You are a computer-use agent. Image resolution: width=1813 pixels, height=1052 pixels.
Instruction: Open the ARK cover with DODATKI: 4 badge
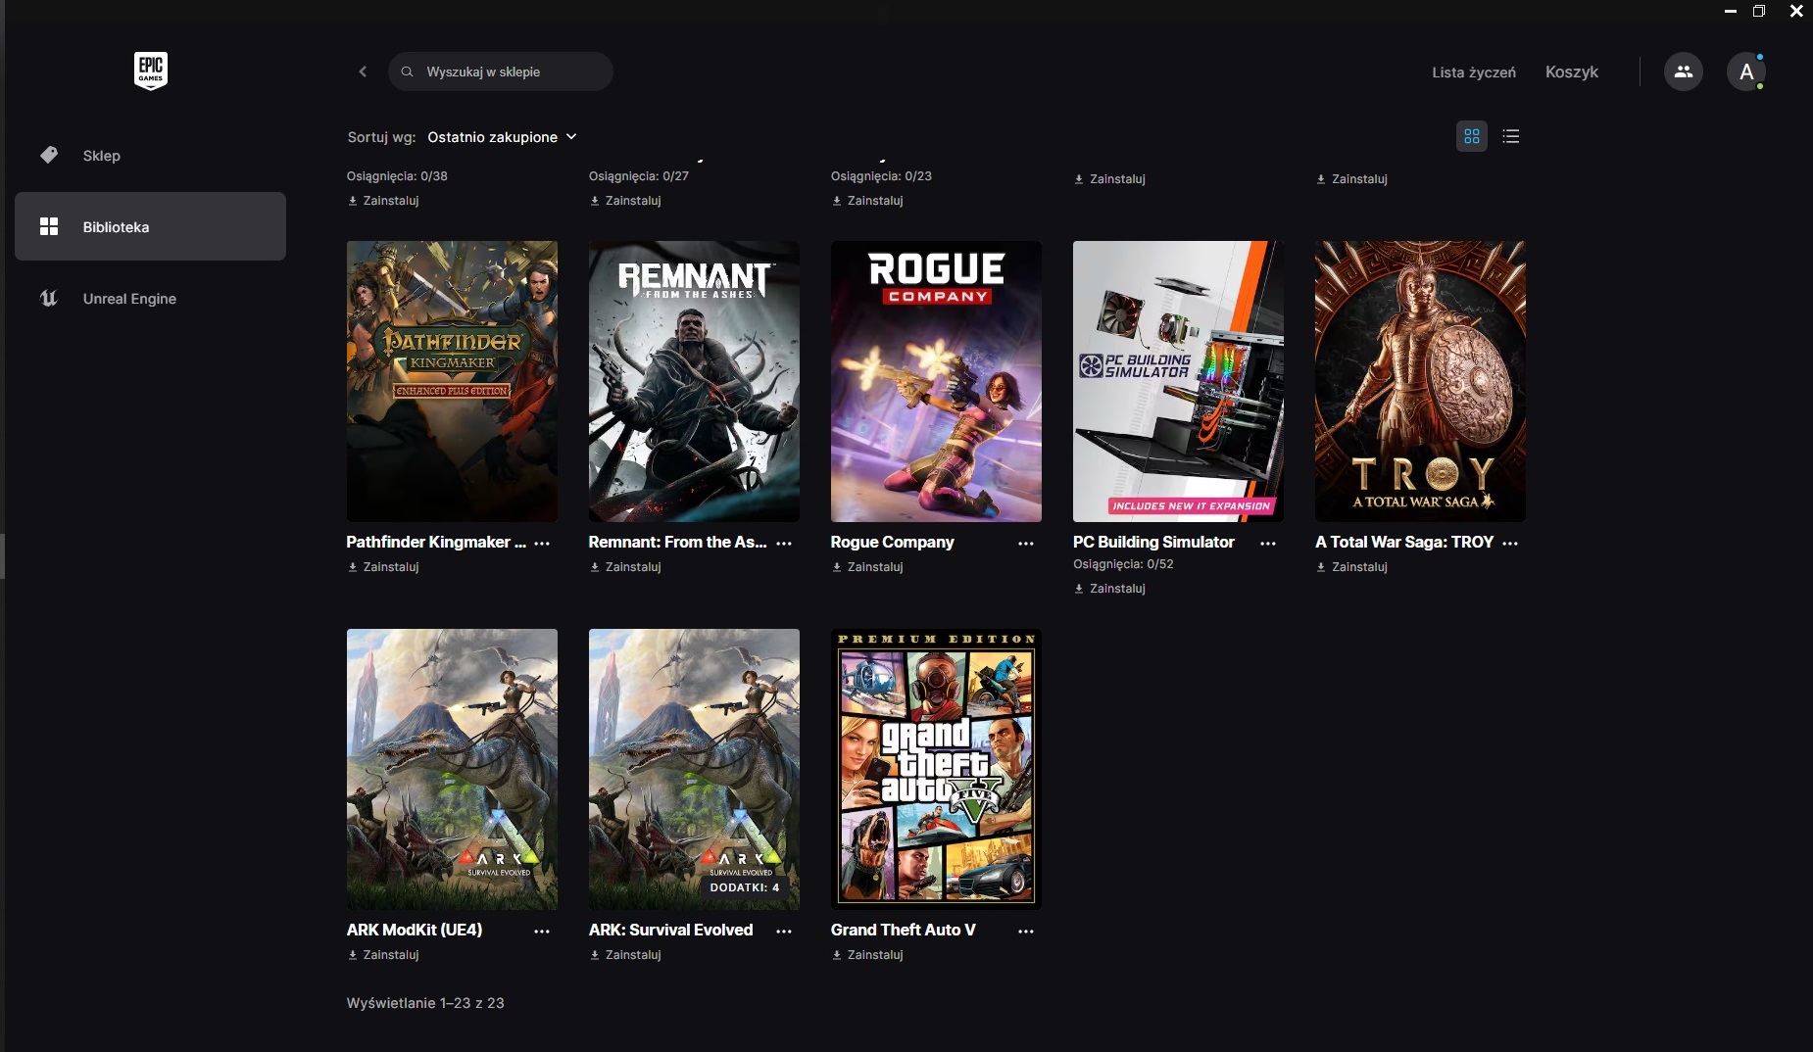[694, 769]
